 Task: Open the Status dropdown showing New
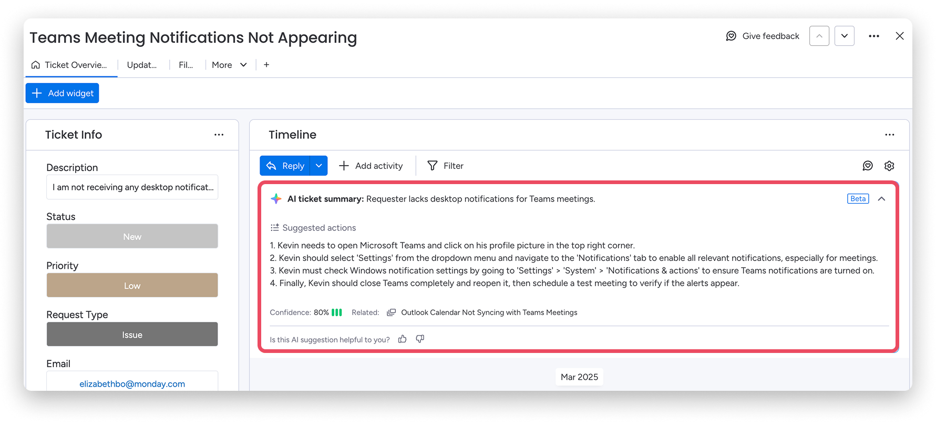pyautogui.click(x=132, y=236)
